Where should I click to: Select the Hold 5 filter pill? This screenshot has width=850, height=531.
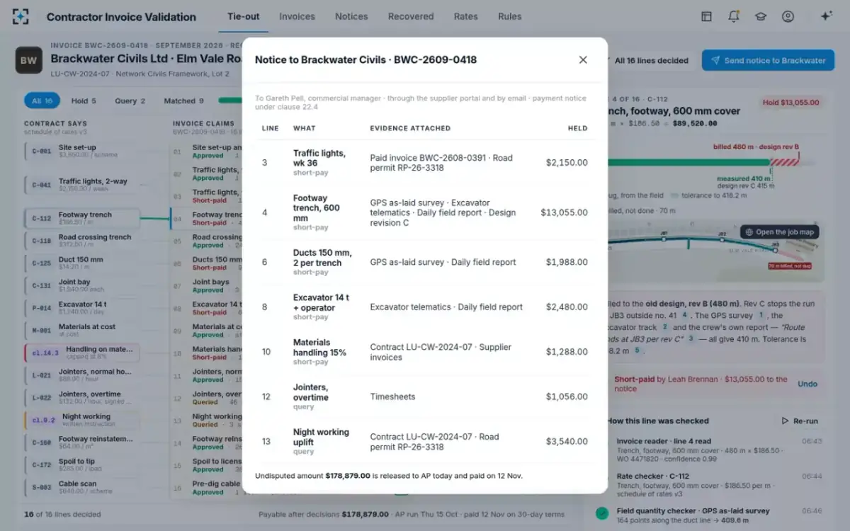pos(84,101)
